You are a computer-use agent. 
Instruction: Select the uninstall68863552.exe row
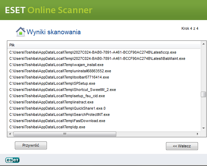click(104, 71)
